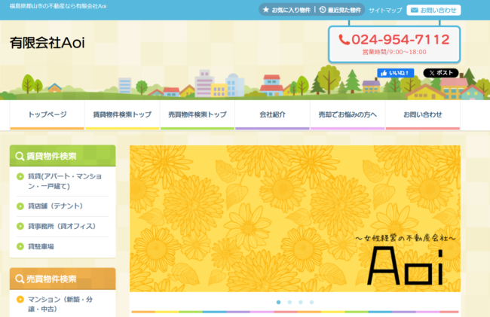Viewport: 490px width, 317px height.
Task: Open the お問い合わせ main menu tab
Action: click(x=423, y=114)
